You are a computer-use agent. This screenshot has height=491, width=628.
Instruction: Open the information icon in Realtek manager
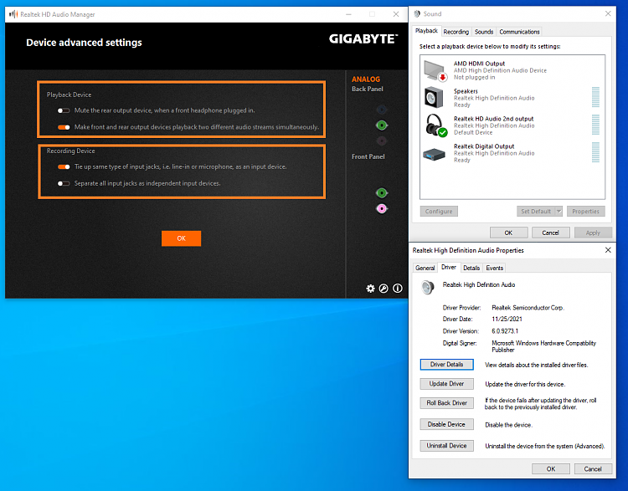pos(397,288)
